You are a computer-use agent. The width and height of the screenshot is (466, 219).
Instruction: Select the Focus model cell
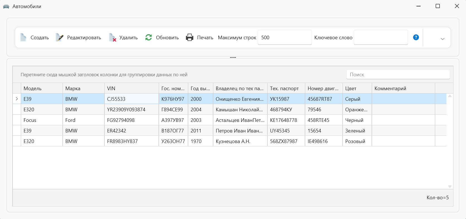[x=42, y=120]
